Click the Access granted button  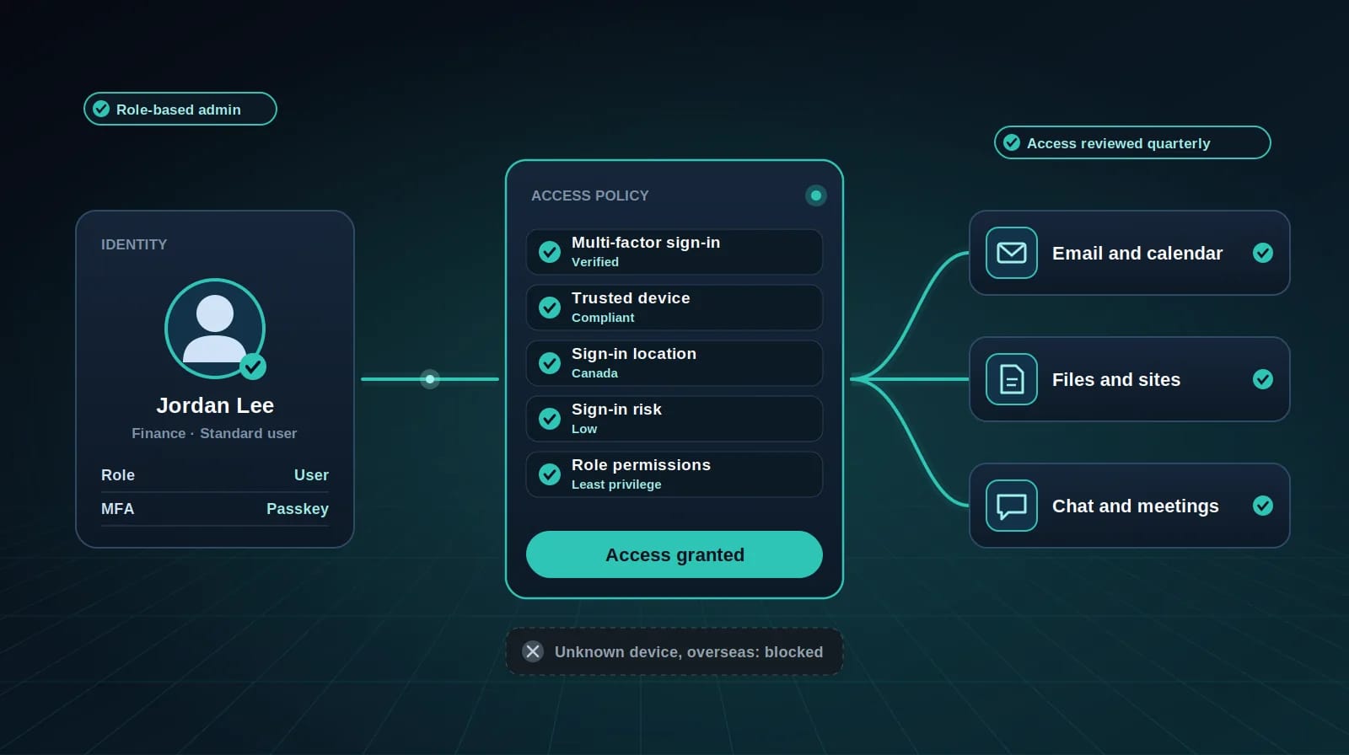[x=674, y=554]
